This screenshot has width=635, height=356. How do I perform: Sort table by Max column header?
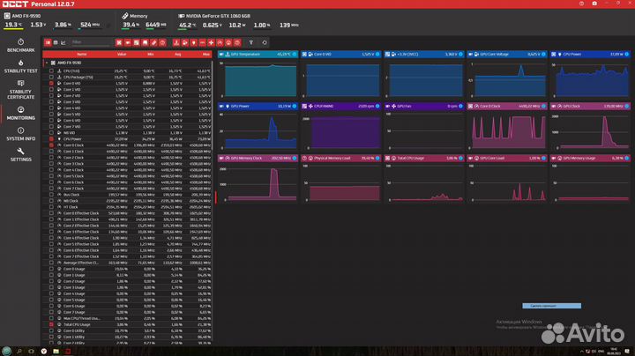206,55
